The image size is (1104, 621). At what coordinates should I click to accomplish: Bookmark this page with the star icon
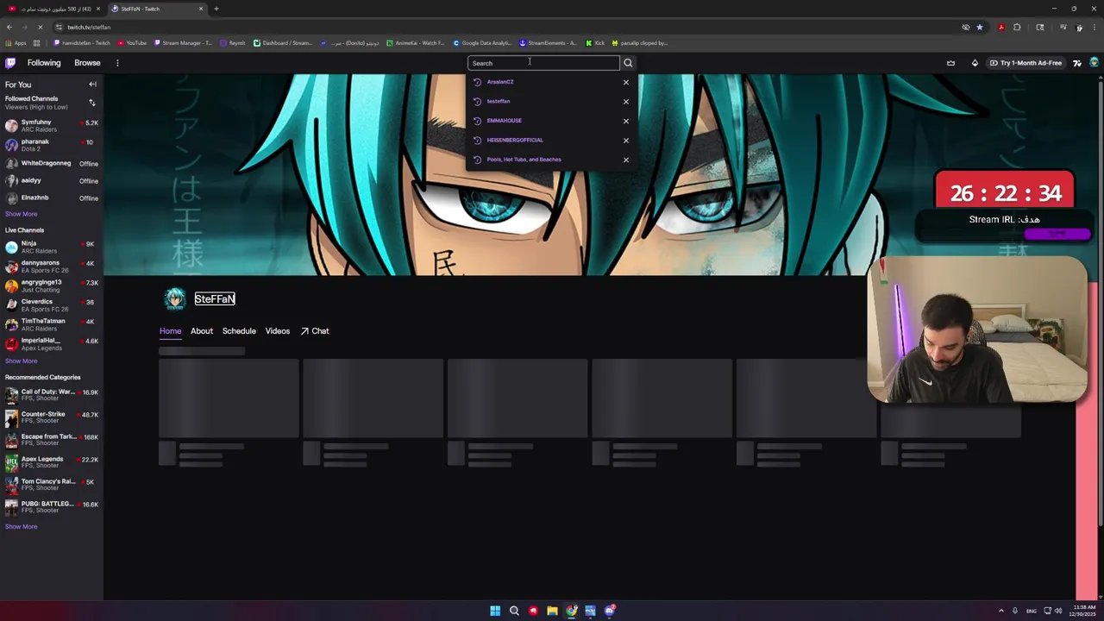click(979, 27)
